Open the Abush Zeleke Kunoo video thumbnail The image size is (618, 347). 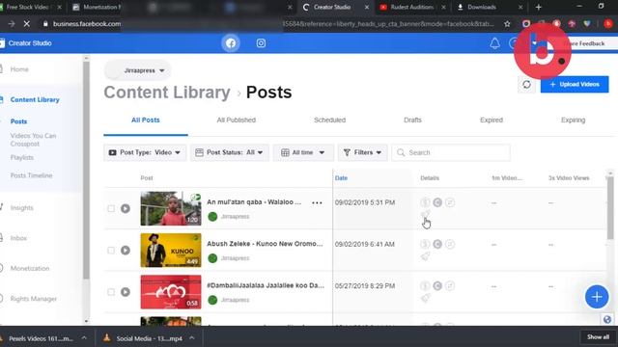tap(171, 251)
